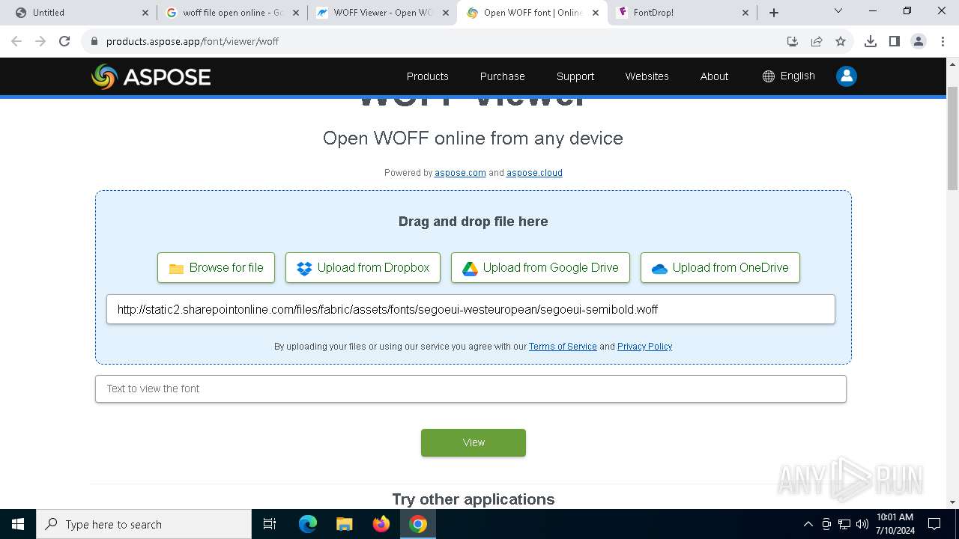Toggle Chrome side panel icon
959x539 pixels.
coord(895,41)
